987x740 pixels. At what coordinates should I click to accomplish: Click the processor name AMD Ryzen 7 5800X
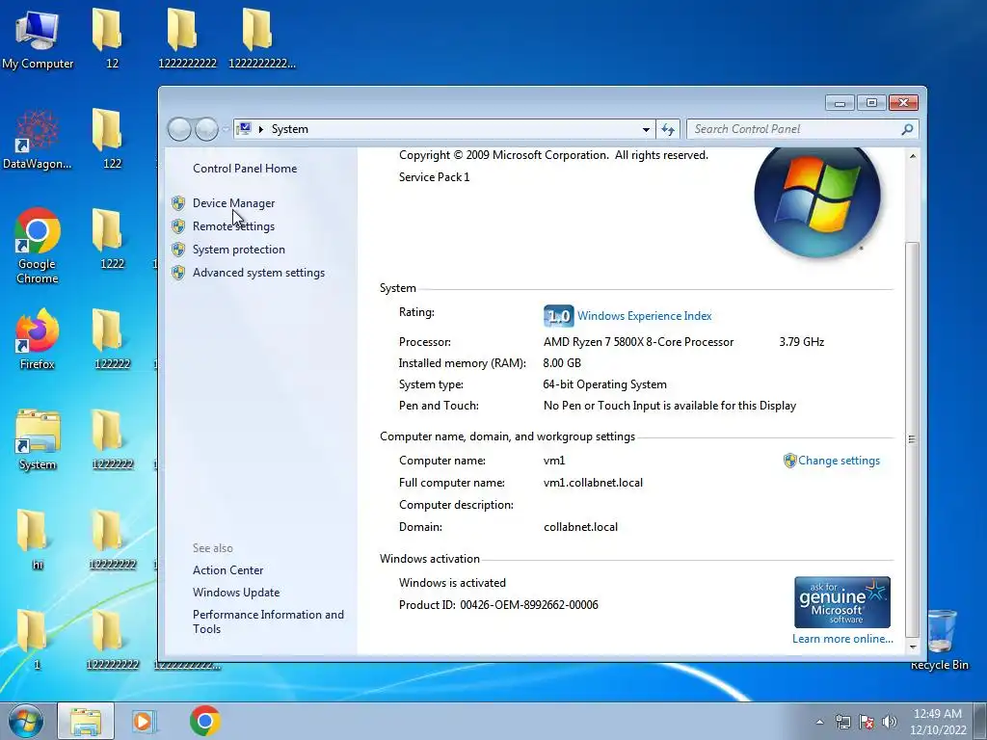638,342
